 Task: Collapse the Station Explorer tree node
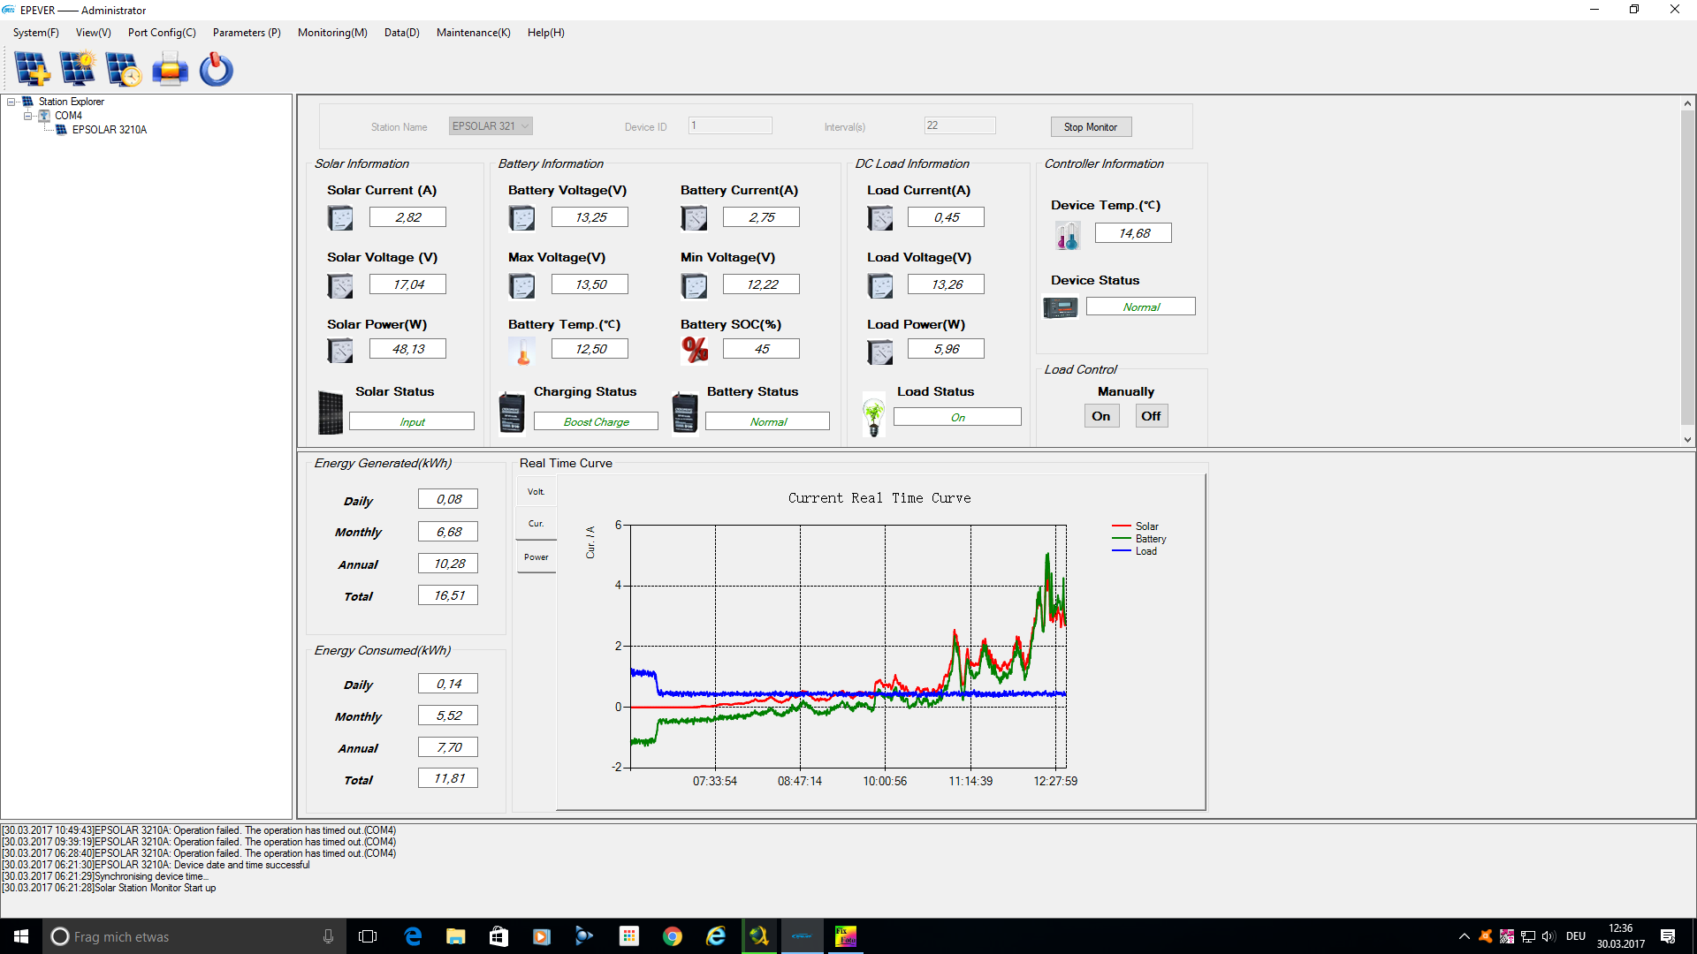pyautogui.click(x=11, y=102)
